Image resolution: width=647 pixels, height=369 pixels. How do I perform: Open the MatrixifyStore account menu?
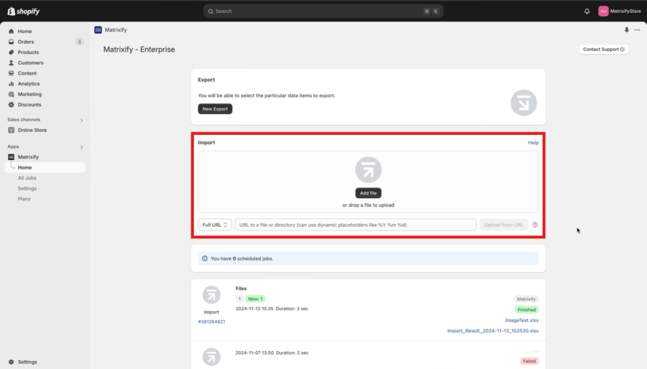620,11
